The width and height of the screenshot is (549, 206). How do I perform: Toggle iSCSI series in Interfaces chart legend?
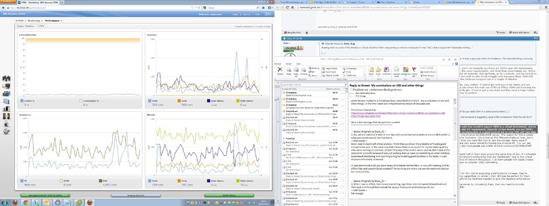point(61,181)
